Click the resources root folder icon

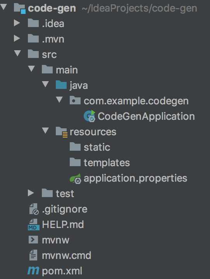point(62,132)
